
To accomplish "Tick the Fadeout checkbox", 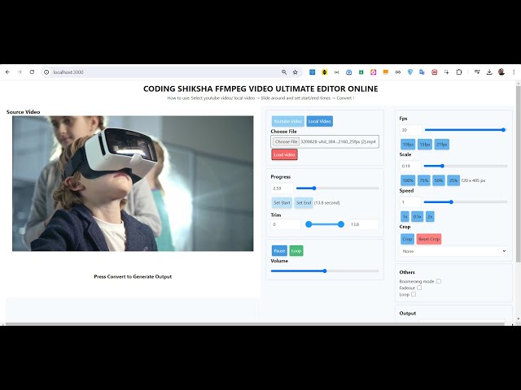I will (x=419, y=288).
